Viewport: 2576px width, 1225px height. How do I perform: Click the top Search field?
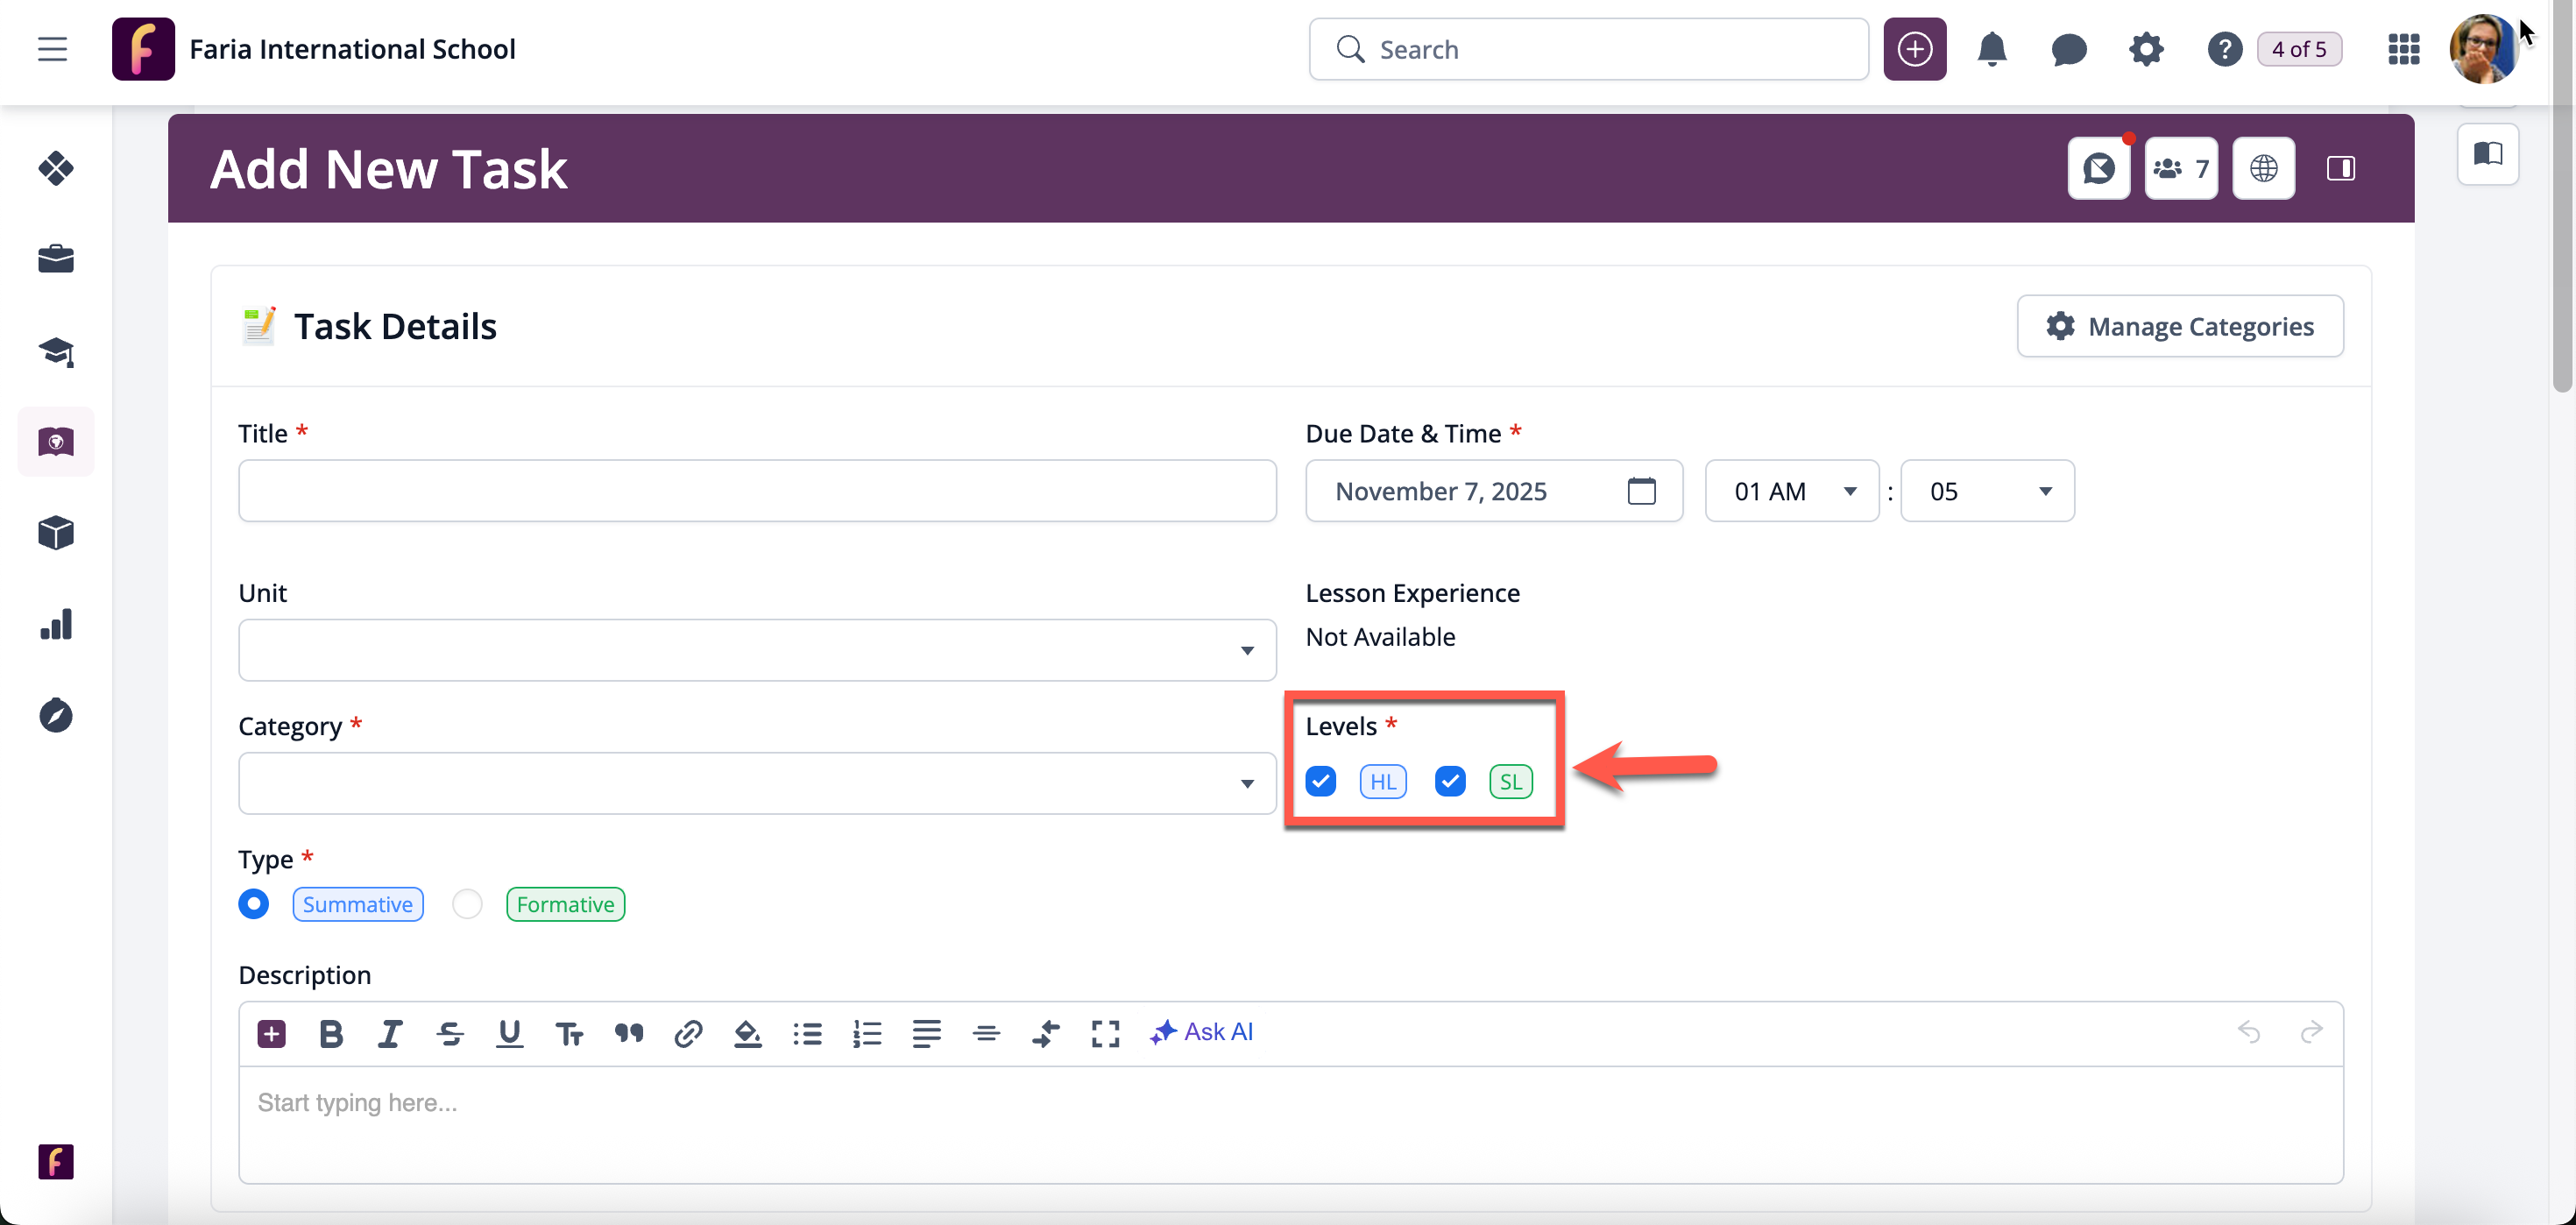pos(1588,49)
